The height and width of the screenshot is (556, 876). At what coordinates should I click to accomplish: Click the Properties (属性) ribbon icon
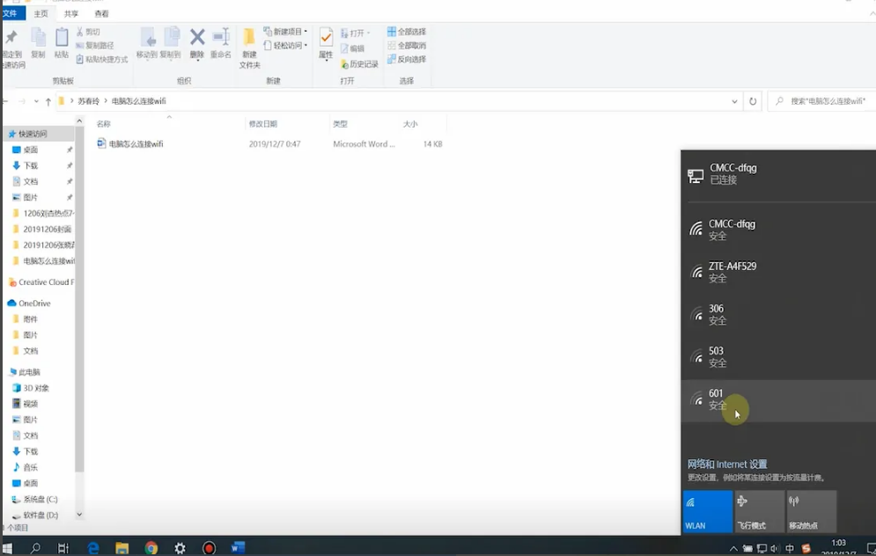pyautogui.click(x=326, y=43)
